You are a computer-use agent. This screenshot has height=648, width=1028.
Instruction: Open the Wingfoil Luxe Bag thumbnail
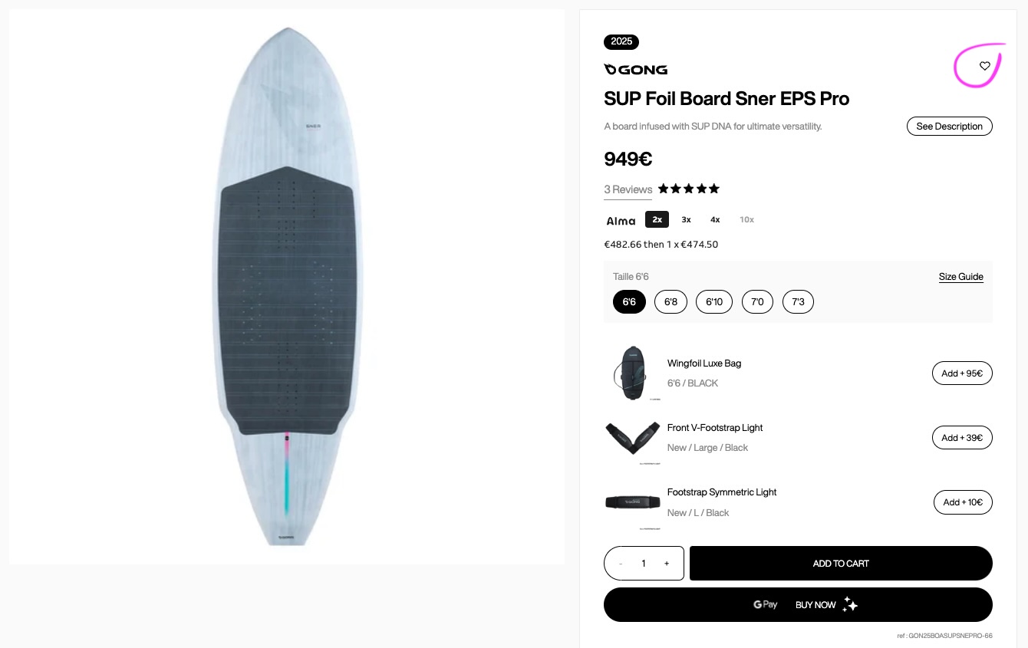(x=632, y=373)
